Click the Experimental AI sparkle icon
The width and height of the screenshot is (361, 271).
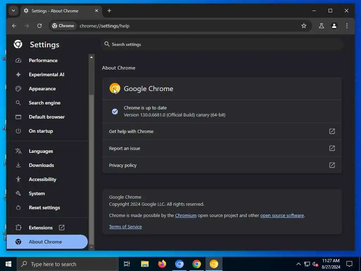(18, 74)
